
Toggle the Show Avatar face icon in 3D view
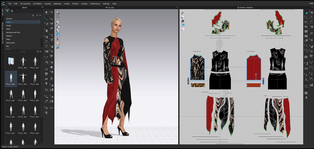(x=58, y=43)
